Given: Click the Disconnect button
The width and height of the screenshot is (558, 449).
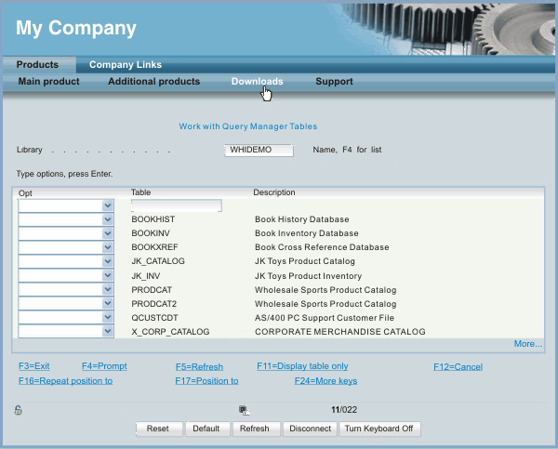Looking at the screenshot, I should tap(310, 429).
